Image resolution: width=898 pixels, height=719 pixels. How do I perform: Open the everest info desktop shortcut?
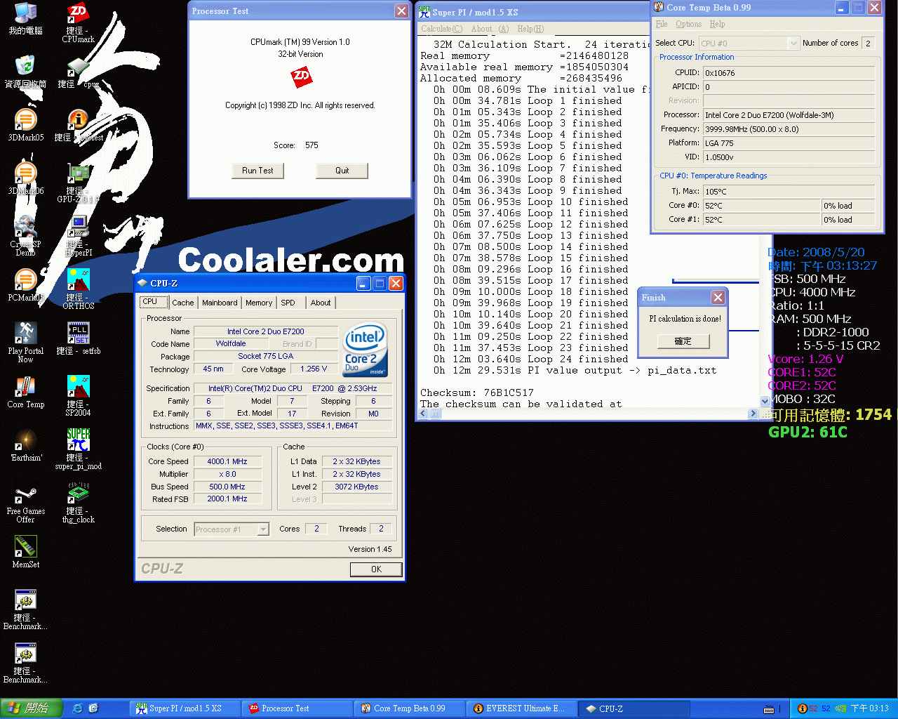click(x=78, y=125)
